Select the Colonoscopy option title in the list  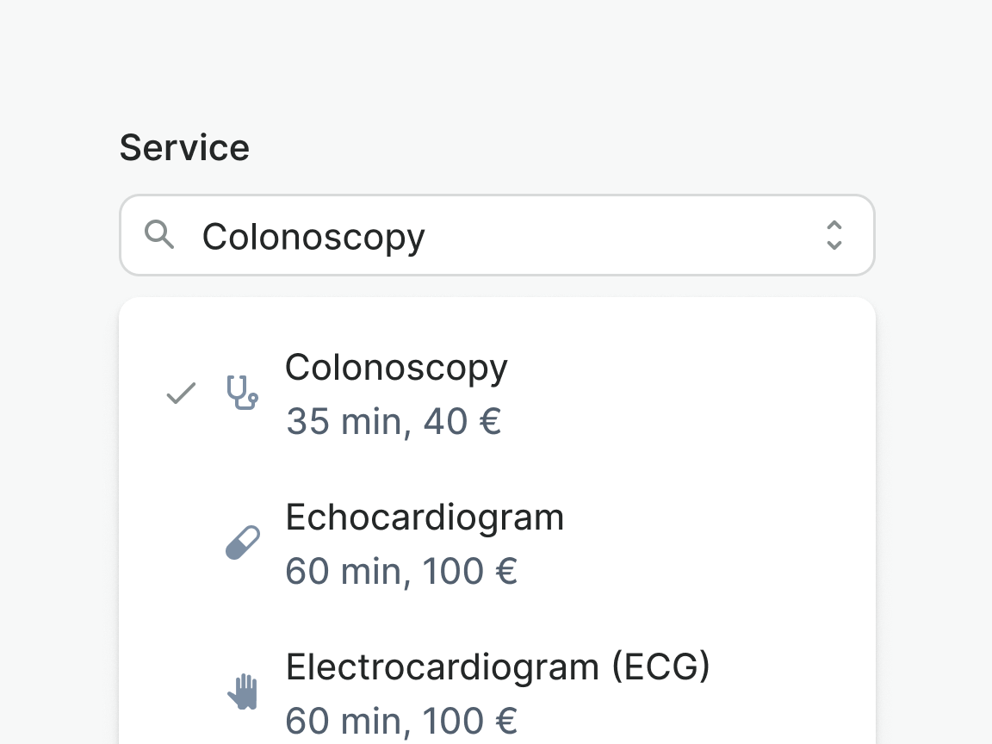click(x=396, y=368)
